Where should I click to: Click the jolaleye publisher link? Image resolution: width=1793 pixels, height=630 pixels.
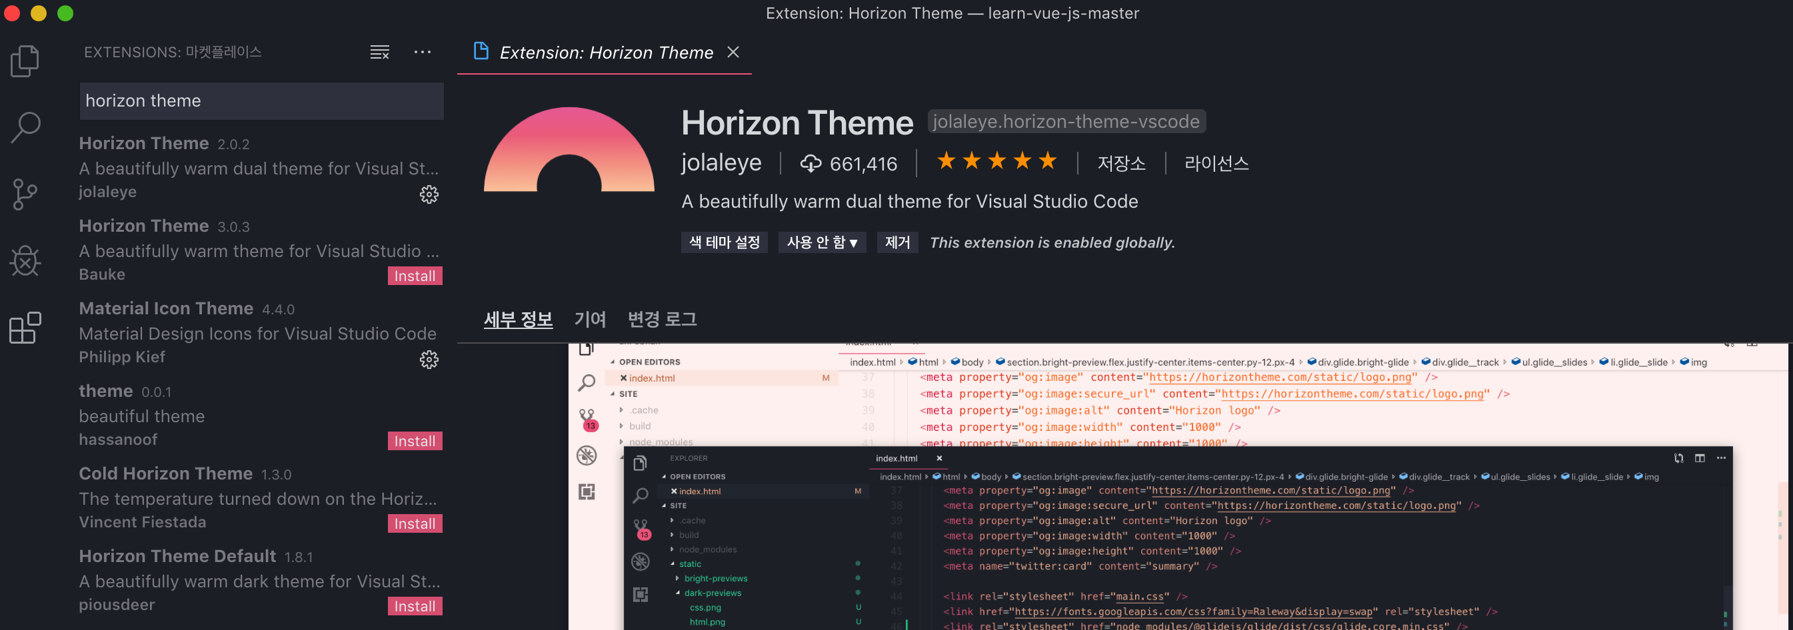point(721,162)
